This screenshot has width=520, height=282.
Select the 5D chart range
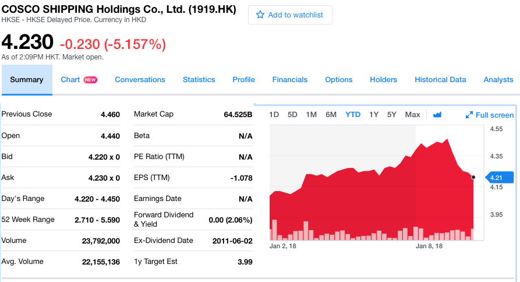(292, 115)
